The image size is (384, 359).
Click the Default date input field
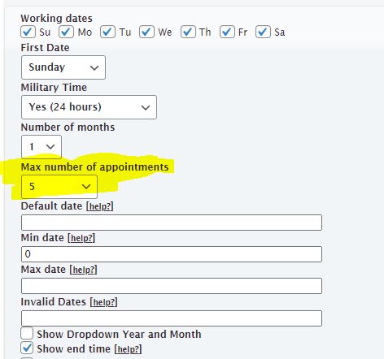click(x=172, y=223)
